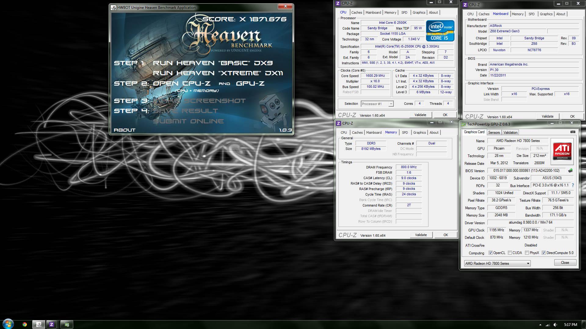
Task: Click OK in the Mainboard CPU-Z window
Action: pyautogui.click(x=572, y=116)
